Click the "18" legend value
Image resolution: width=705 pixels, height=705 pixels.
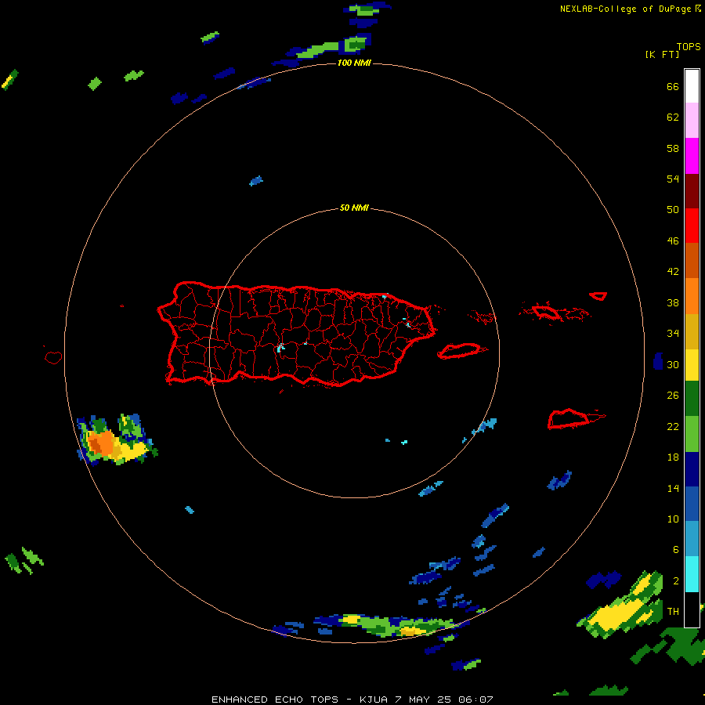click(x=673, y=457)
